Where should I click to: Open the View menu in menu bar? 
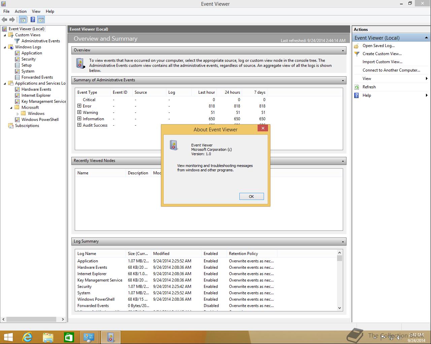pyautogui.click(x=36, y=11)
